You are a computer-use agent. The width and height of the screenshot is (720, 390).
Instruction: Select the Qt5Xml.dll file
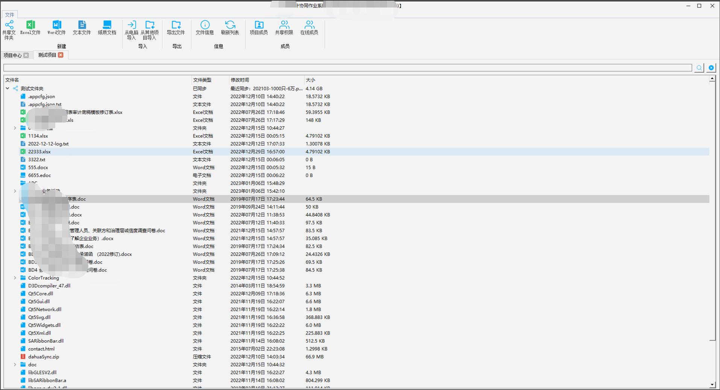coord(39,333)
